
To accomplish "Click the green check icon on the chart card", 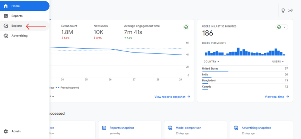I will click(186, 27).
